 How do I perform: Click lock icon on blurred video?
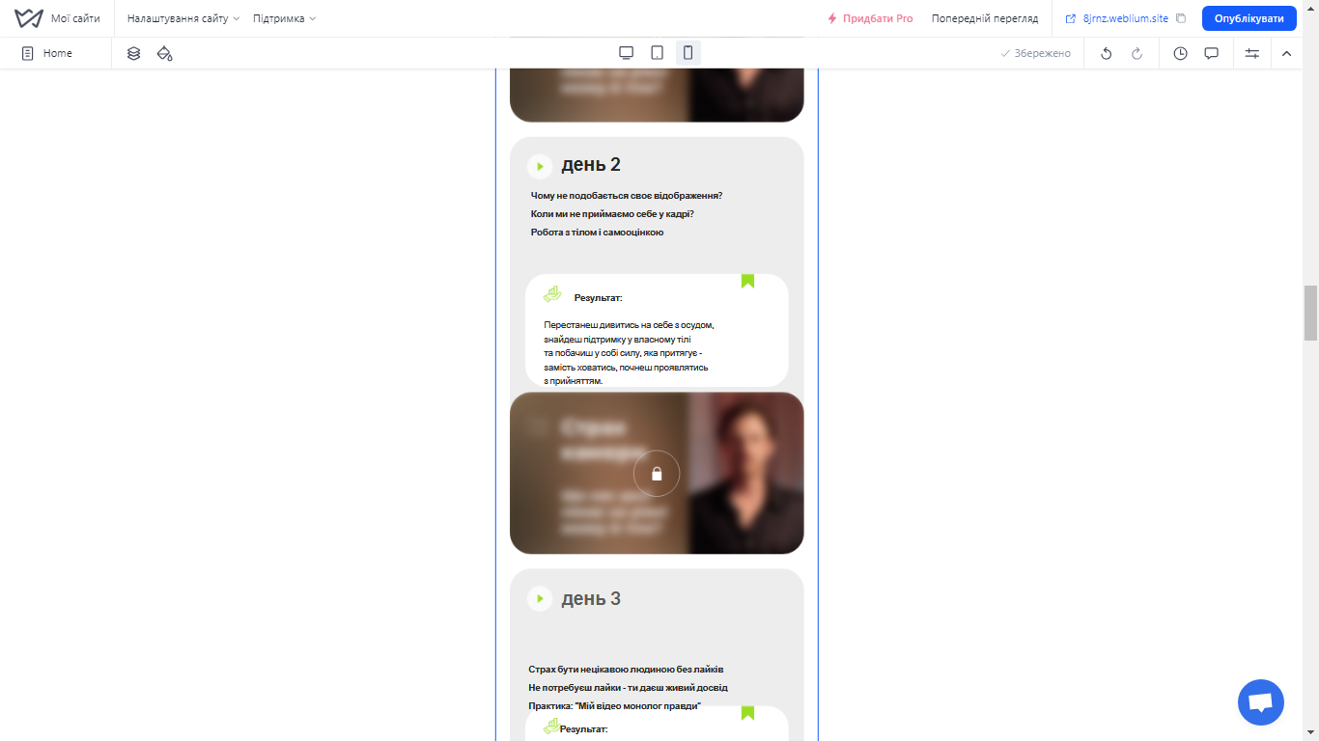pos(657,474)
